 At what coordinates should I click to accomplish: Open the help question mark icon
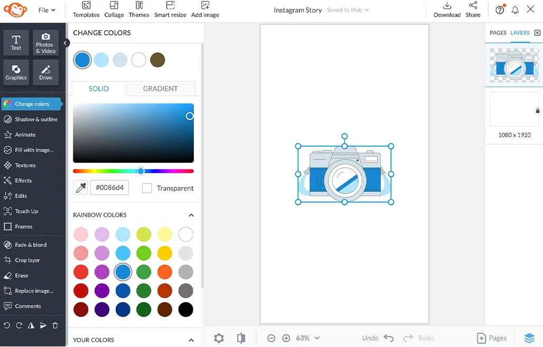click(x=500, y=10)
